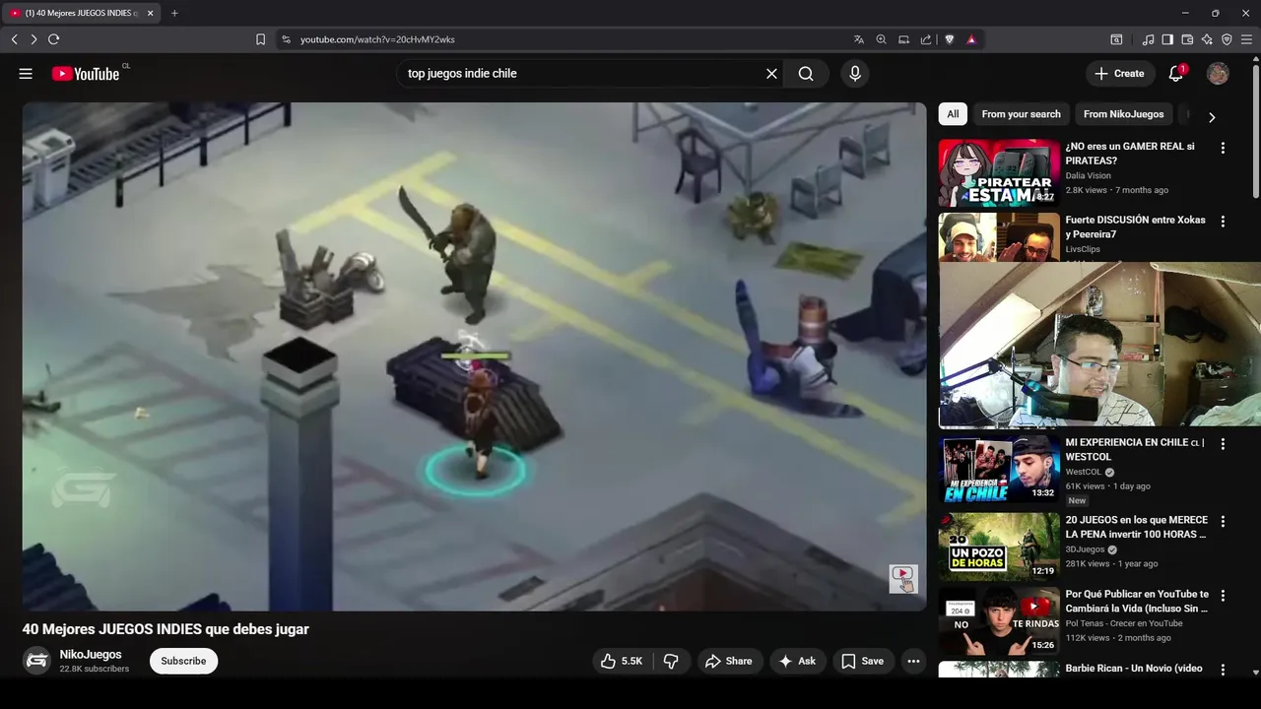Viewport: 1261px width, 709px height.
Task: Open YouTube notifications bell
Action: [x=1176, y=74]
